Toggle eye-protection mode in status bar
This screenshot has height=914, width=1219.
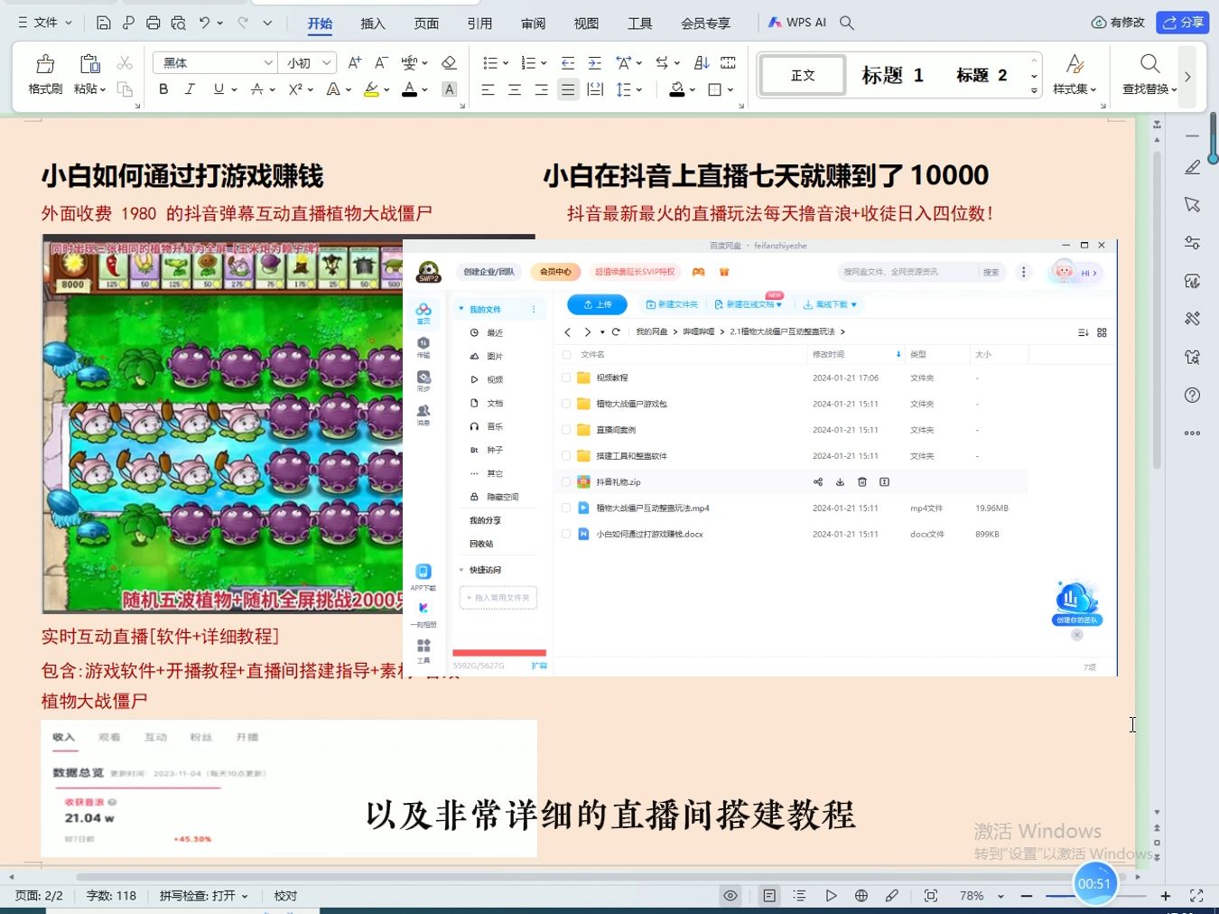point(730,896)
